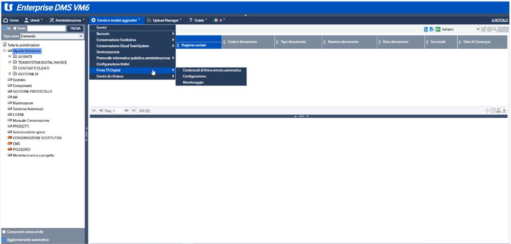Viewport: 511px width, 244px height.
Task: Click the plus/add icon at results bar right
Action: point(488,111)
